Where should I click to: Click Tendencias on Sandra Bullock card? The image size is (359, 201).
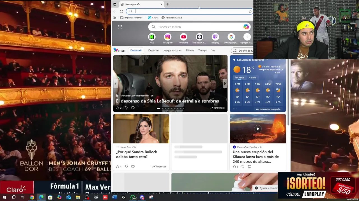[x=159, y=167]
